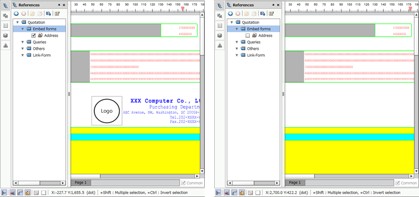
Task: Close the References panel in right window
Action: [278, 5]
